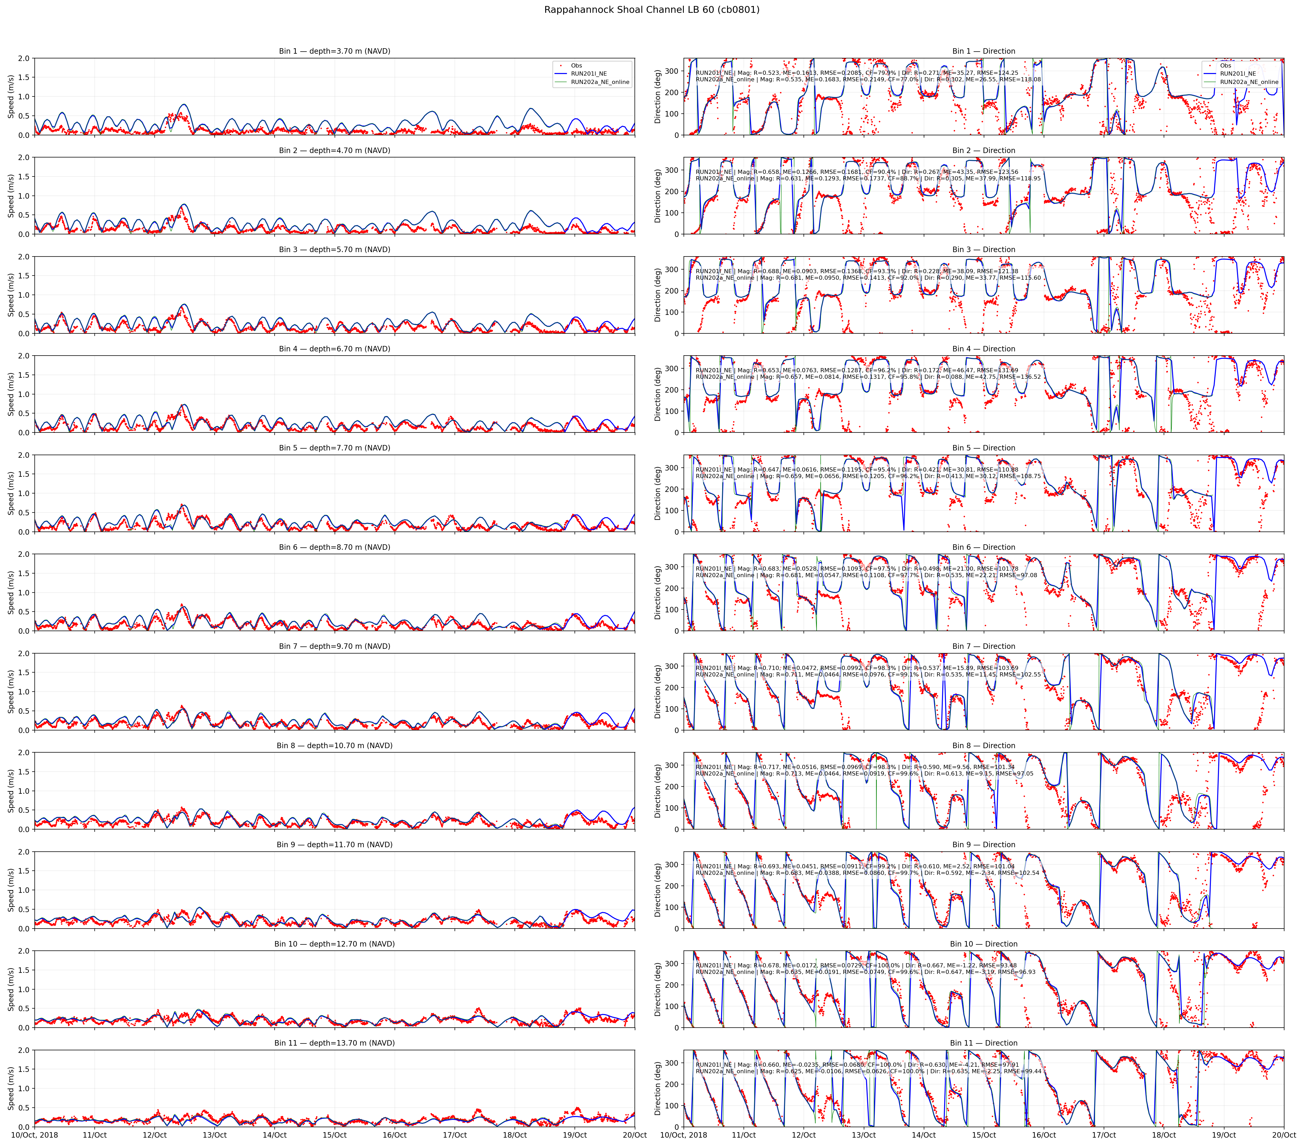This screenshot has height=1147, width=1304.
Task: Select the RUN202a_NE_online stats line in Bin 1 Direction
Action: click(868, 80)
